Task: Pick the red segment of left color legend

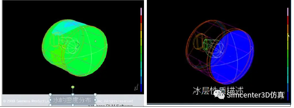Action: [141, 19]
